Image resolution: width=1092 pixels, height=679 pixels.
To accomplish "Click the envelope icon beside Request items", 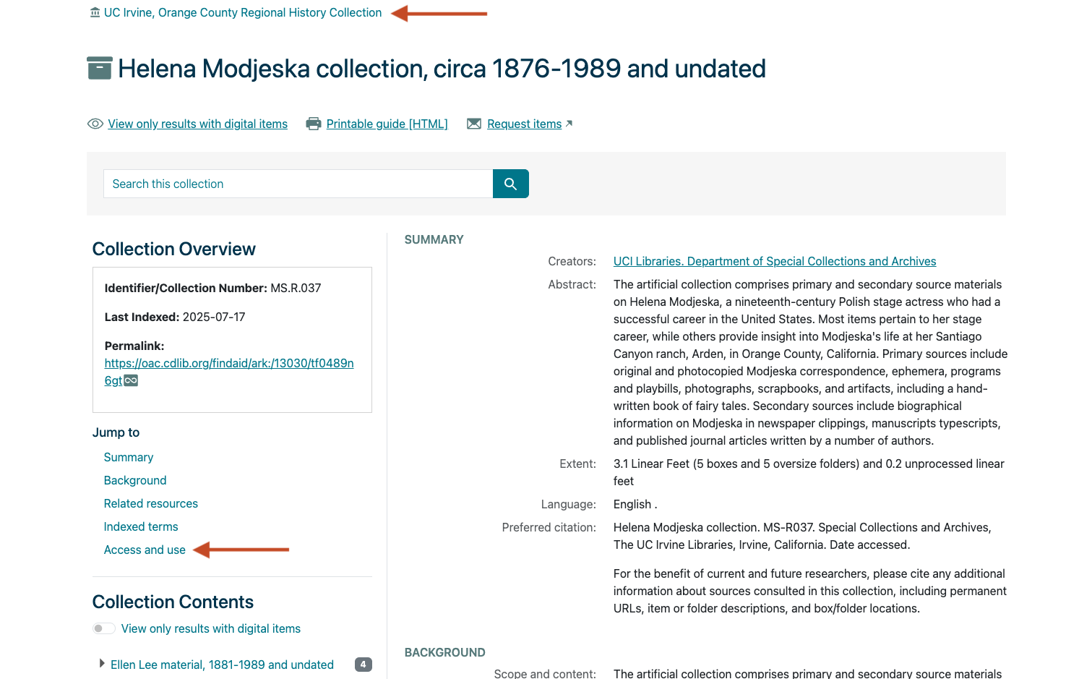I will [474, 124].
